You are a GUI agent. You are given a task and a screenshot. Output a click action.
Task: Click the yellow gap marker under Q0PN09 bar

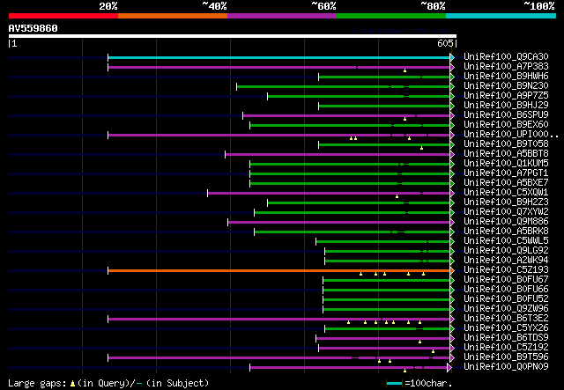pyautogui.click(x=405, y=371)
